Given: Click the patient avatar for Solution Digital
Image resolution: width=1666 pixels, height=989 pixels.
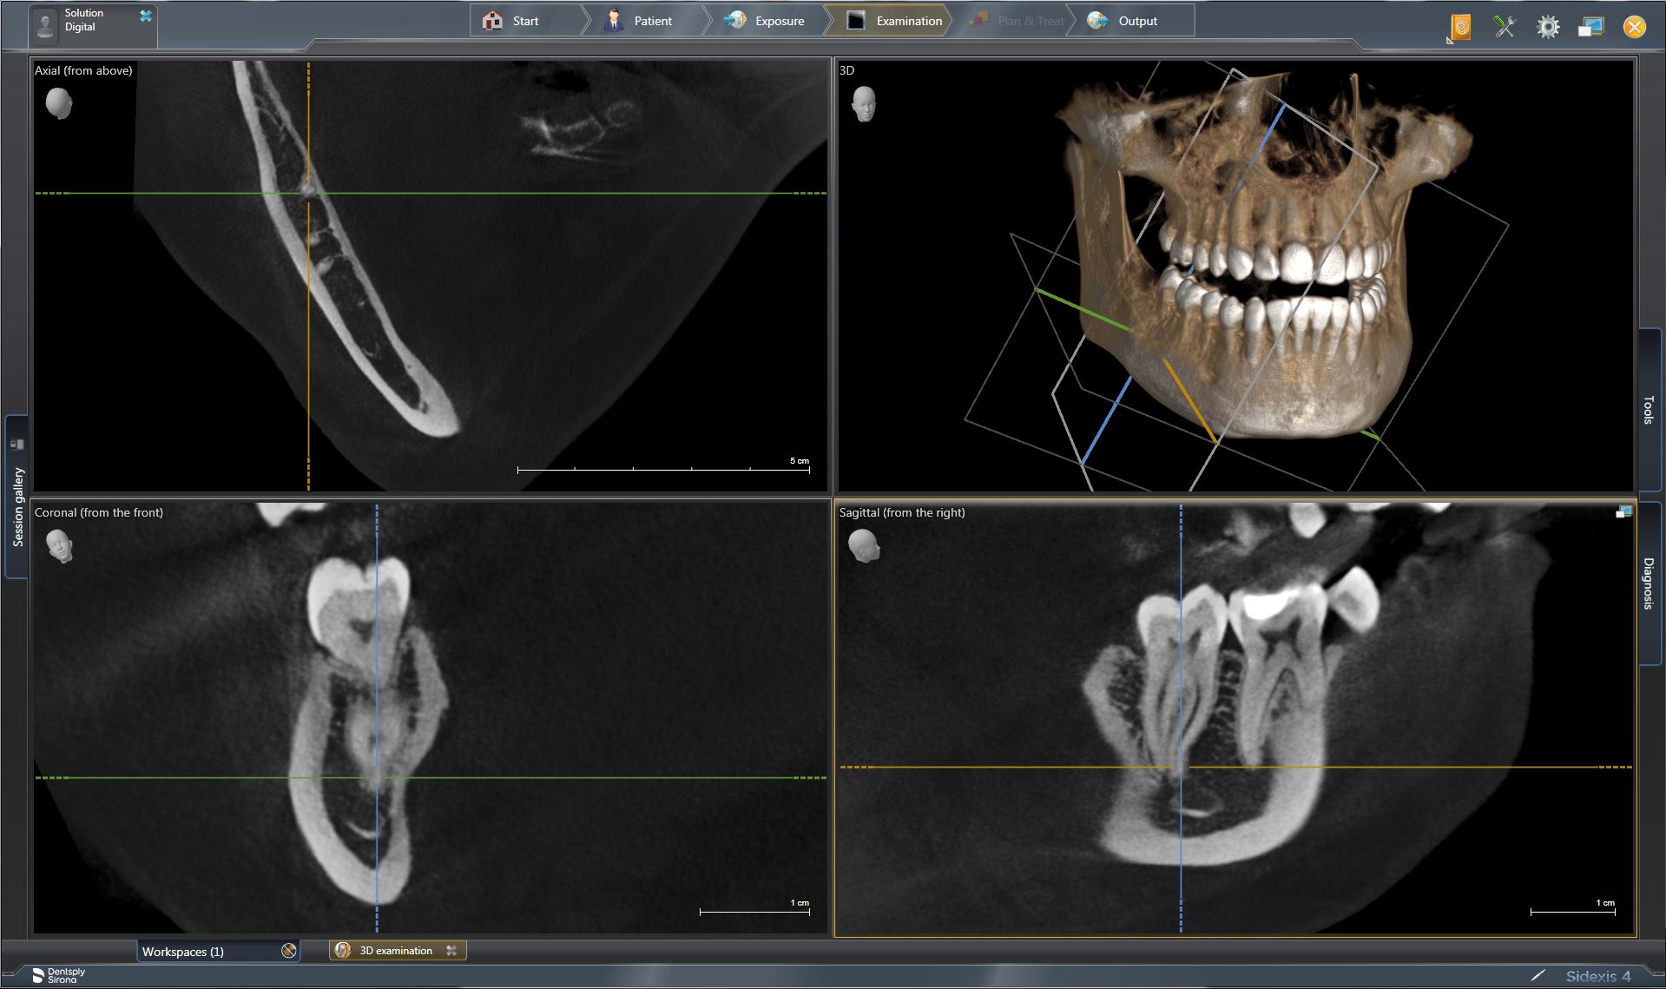Looking at the screenshot, I should (44, 24).
